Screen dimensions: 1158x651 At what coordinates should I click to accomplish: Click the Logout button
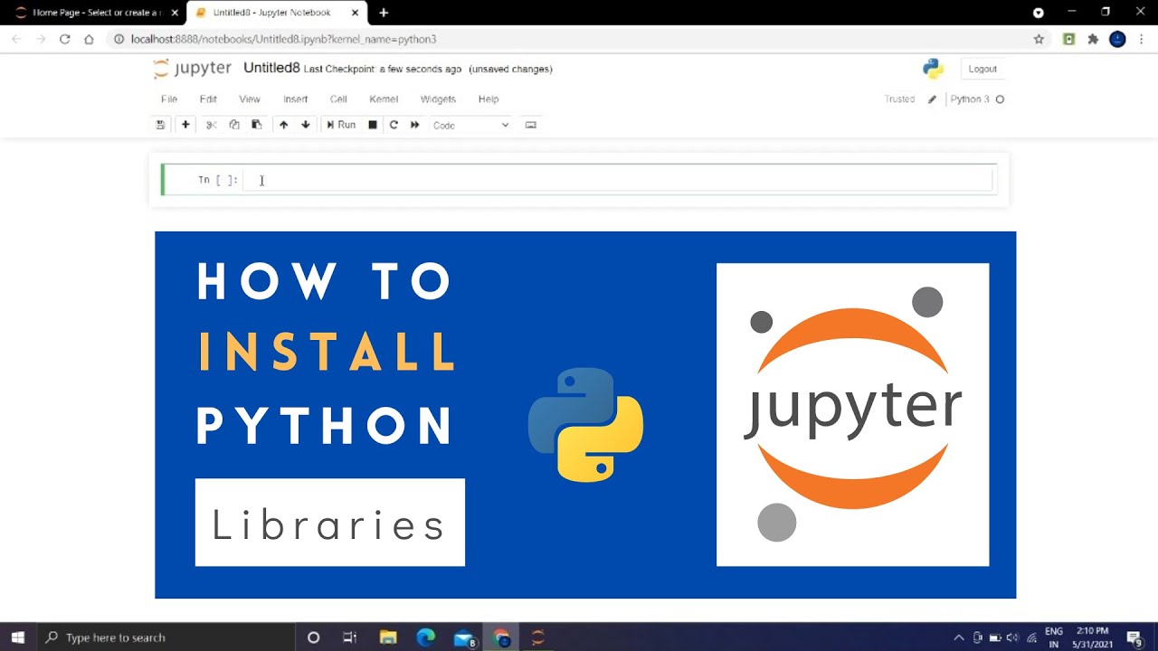click(982, 69)
